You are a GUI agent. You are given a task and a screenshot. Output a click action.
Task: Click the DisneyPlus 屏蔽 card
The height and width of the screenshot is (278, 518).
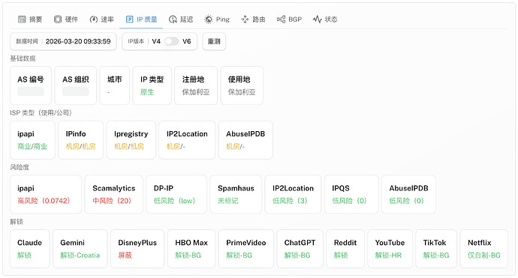coord(137,249)
